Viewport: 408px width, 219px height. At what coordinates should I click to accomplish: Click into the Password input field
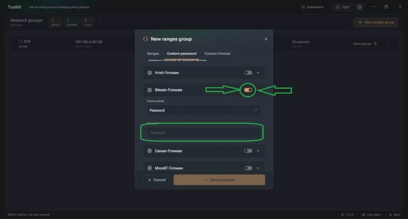(204, 132)
